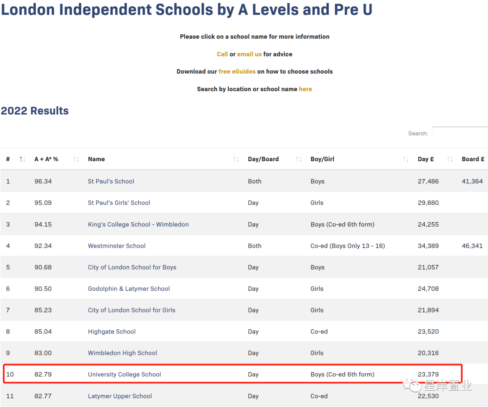Select the 92.34 percentage cell
This screenshot has width=488, height=407.
click(43, 246)
